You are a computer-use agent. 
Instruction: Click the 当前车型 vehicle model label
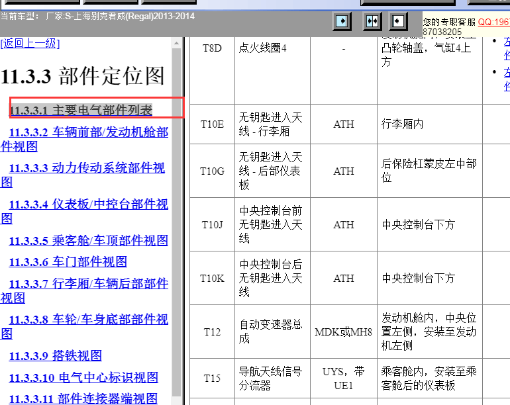(x=97, y=17)
